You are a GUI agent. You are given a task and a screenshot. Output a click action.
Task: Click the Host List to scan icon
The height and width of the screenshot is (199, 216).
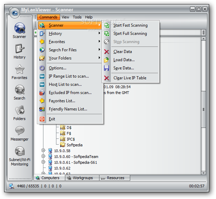coord(42,84)
